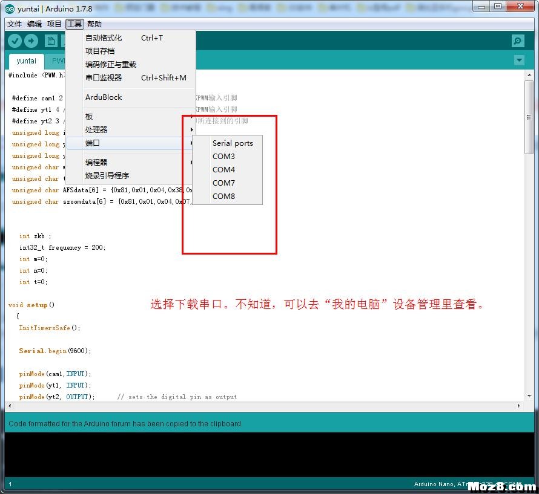
Task: Click the scroll down arrow of editor
Action: [529, 396]
